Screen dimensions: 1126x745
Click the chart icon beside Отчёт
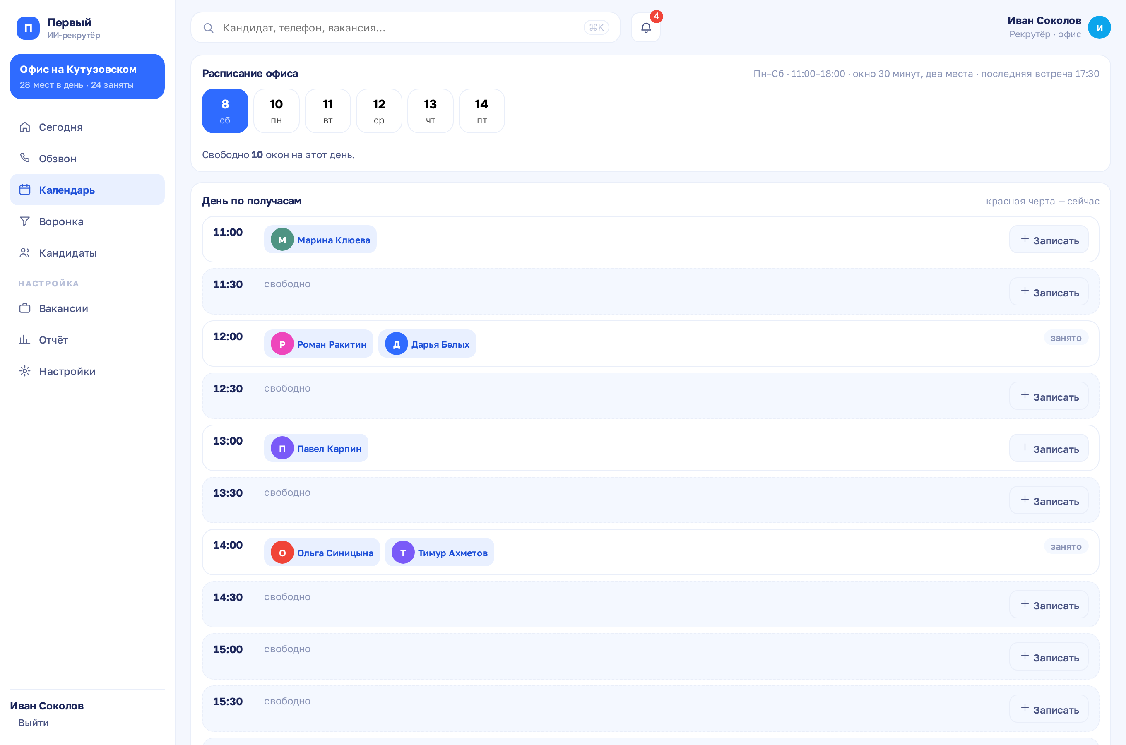coord(25,340)
